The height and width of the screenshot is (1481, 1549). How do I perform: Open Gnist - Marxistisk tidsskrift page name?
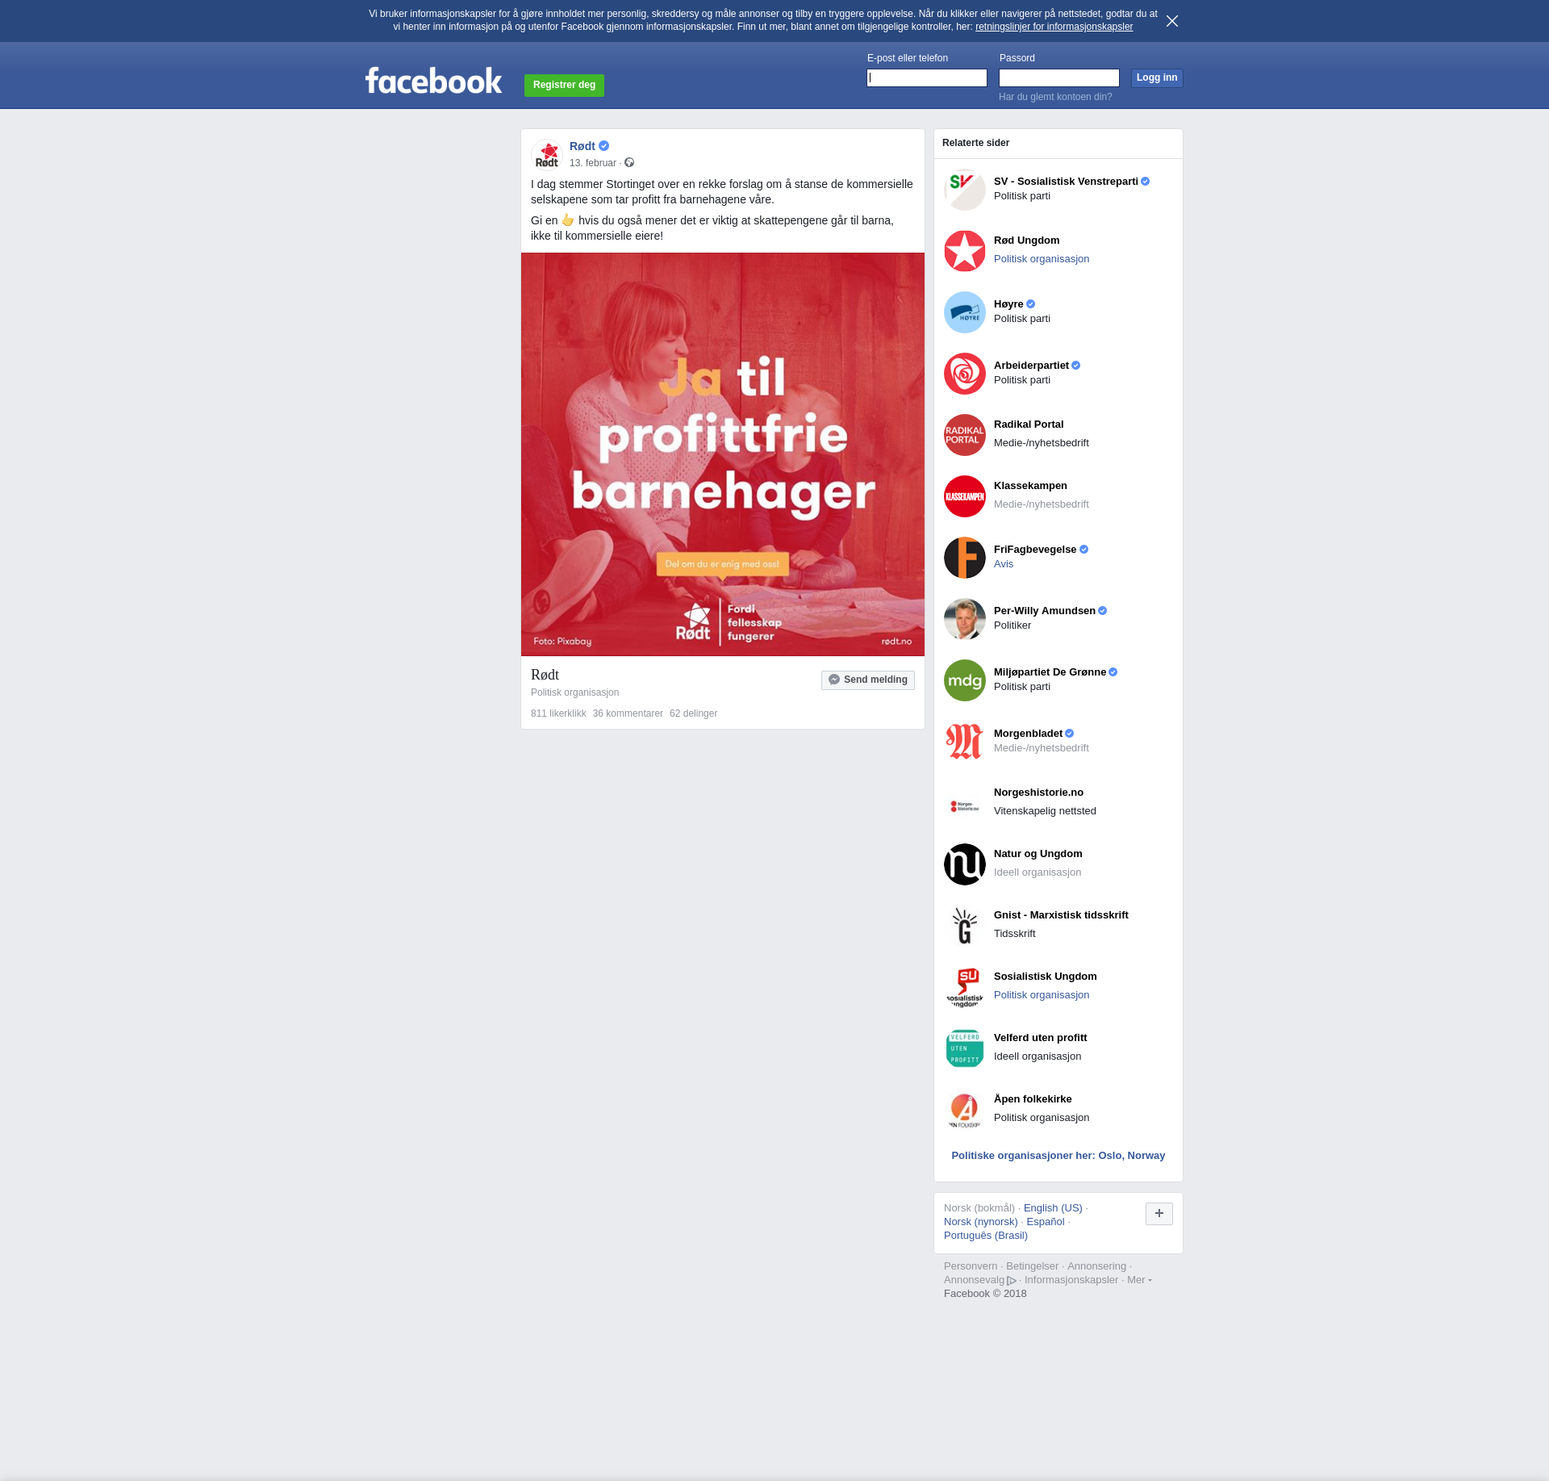coord(1061,915)
